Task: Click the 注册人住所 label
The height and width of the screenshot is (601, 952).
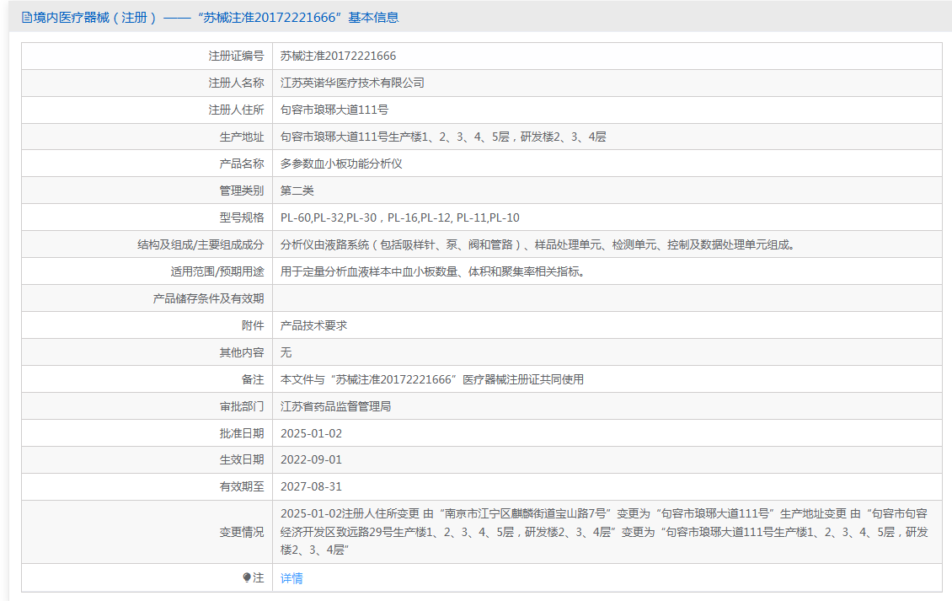Action: [236, 110]
